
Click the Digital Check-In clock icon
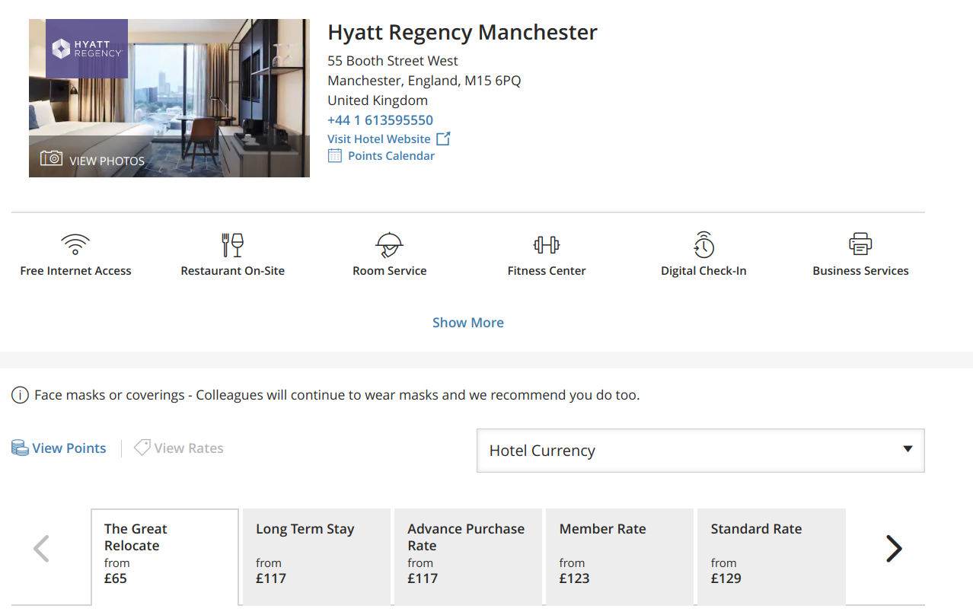[x=703, y=244]
